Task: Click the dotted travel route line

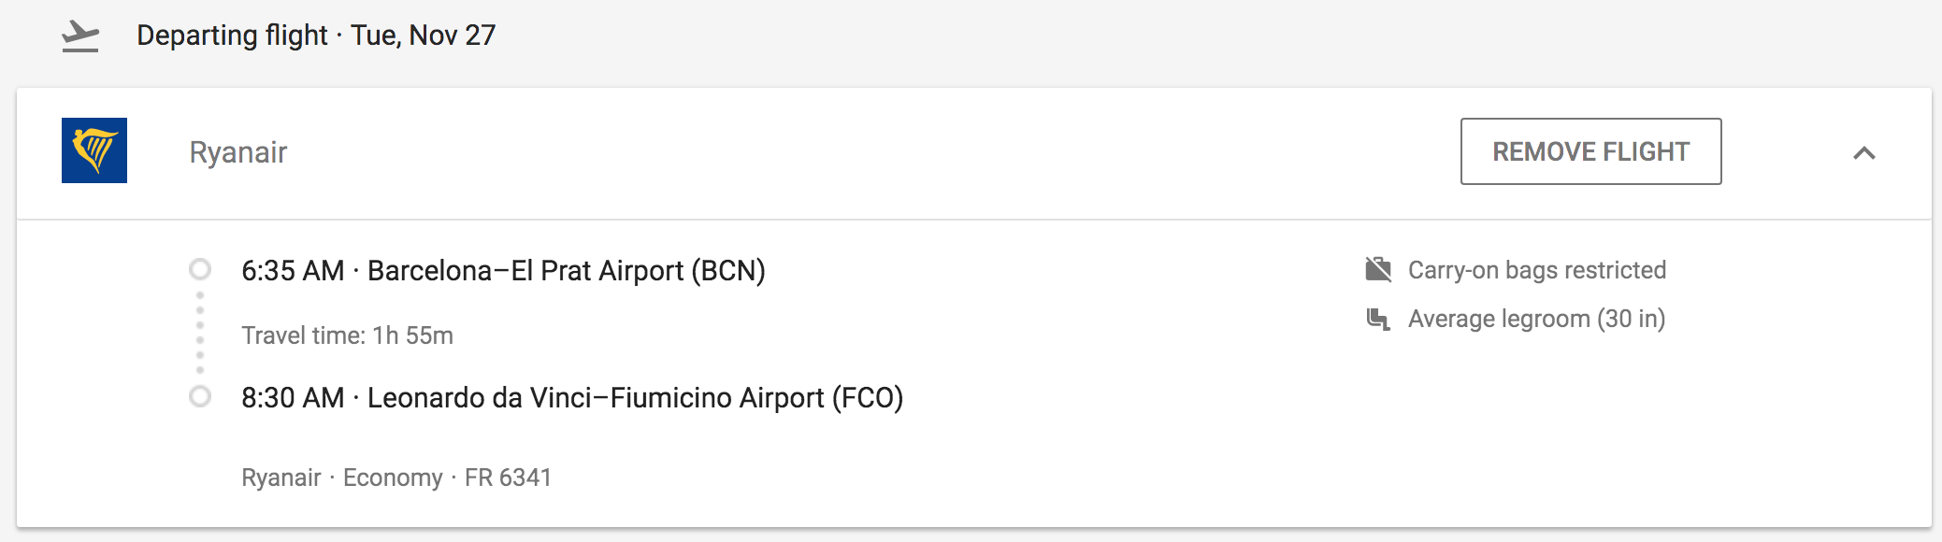Action: (x=200, y=333)
